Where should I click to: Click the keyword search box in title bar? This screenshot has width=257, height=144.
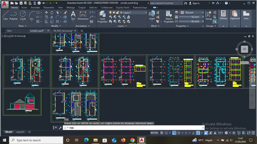tap(166, 3)
